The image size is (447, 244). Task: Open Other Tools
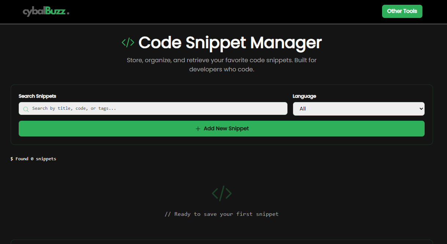tap(402, 11)
